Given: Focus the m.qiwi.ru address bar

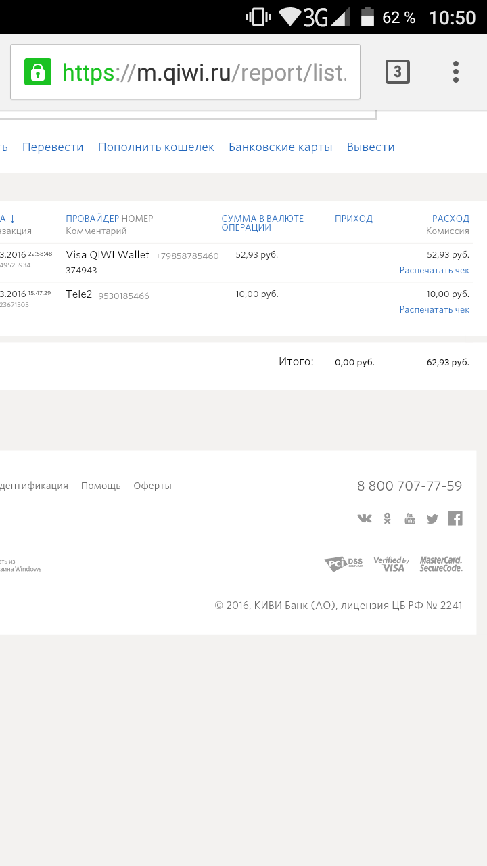Looking at the screenshot, I should point(185,72).
